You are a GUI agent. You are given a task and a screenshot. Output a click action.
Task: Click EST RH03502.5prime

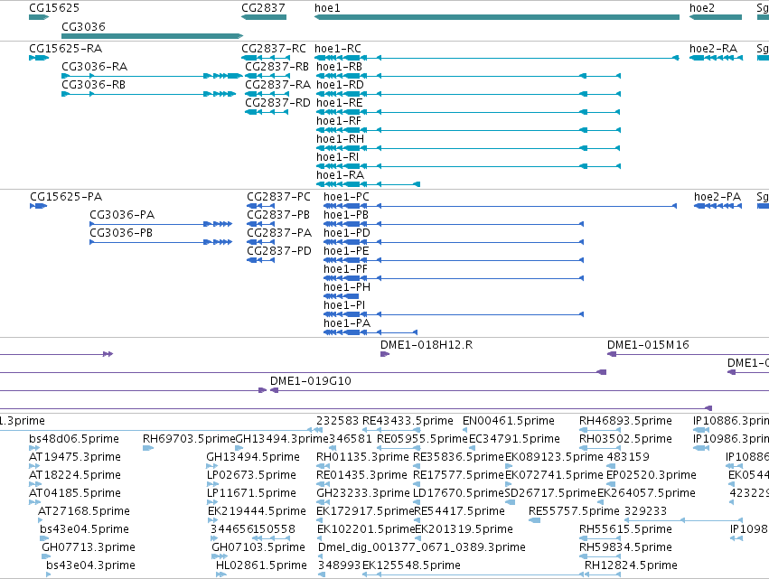point(625,439)
